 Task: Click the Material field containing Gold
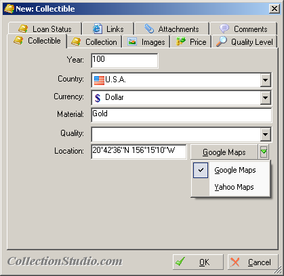[182, 115]
